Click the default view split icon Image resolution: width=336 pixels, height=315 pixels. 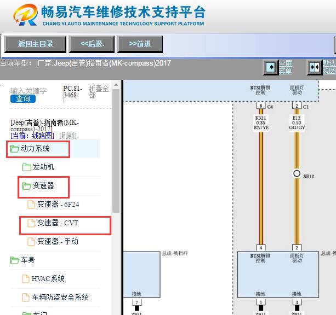[x=315, y=67]
